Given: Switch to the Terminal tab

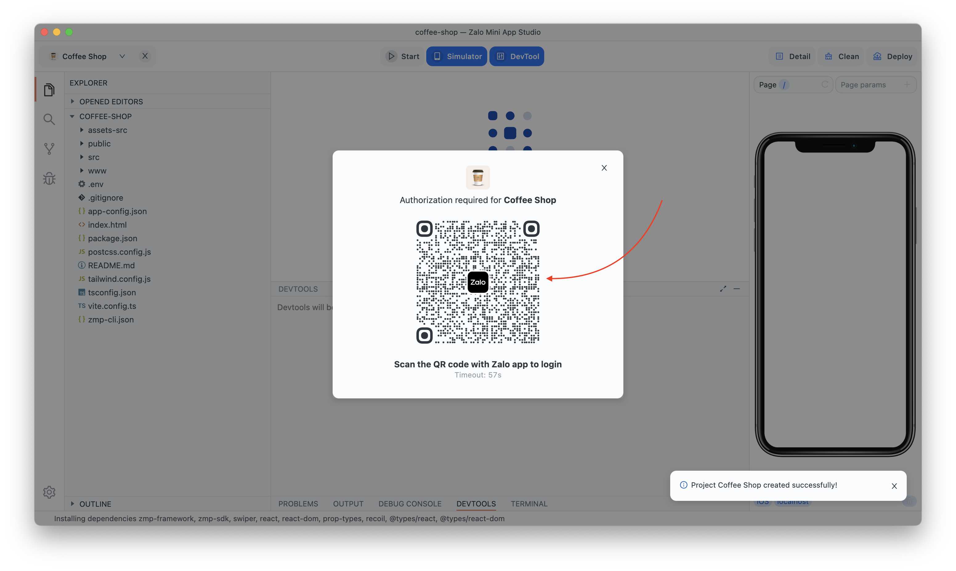Looking at the screenshot, I should tap(529, 504).
